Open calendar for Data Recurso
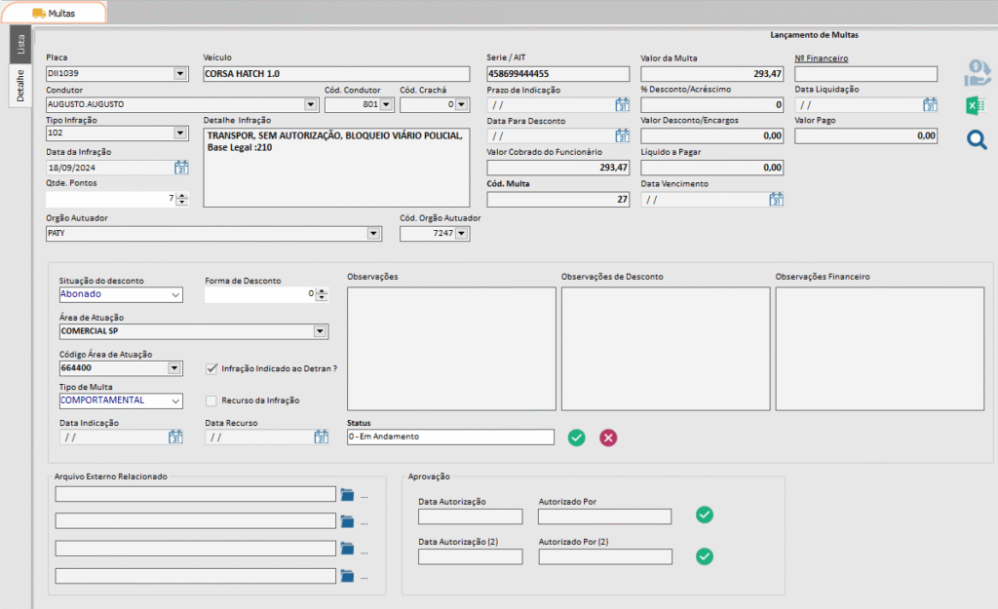The width and height of the screenshot is (998, 609). pos(322,437)
